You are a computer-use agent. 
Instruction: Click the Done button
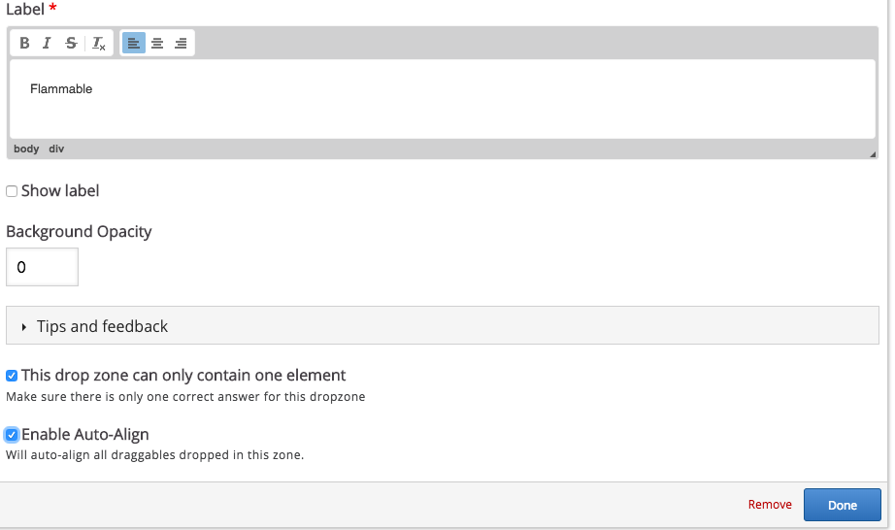point(842,505)
